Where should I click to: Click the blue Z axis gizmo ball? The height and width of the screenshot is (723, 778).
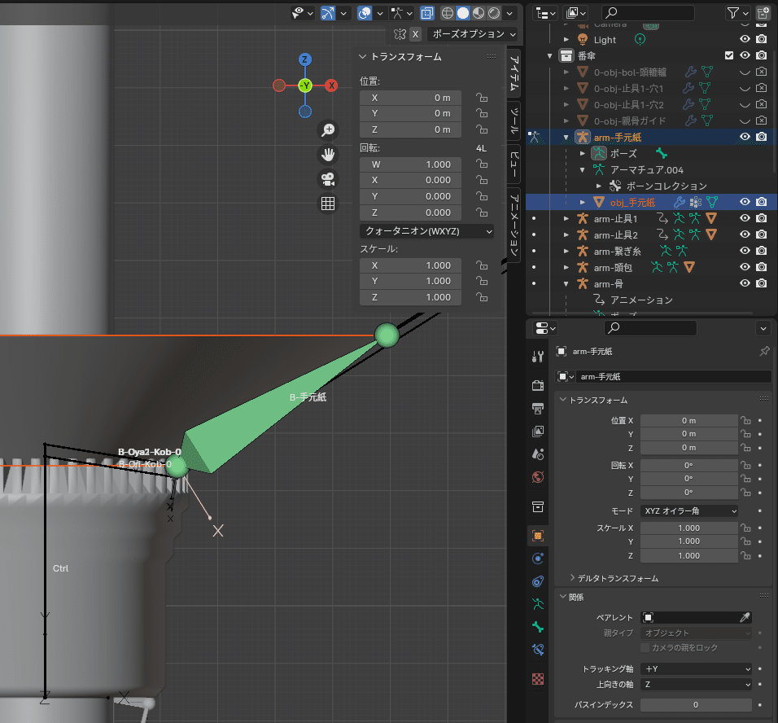[304, 59]
